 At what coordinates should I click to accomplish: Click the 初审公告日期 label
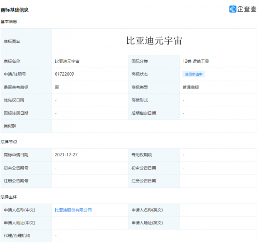[144, 168]
